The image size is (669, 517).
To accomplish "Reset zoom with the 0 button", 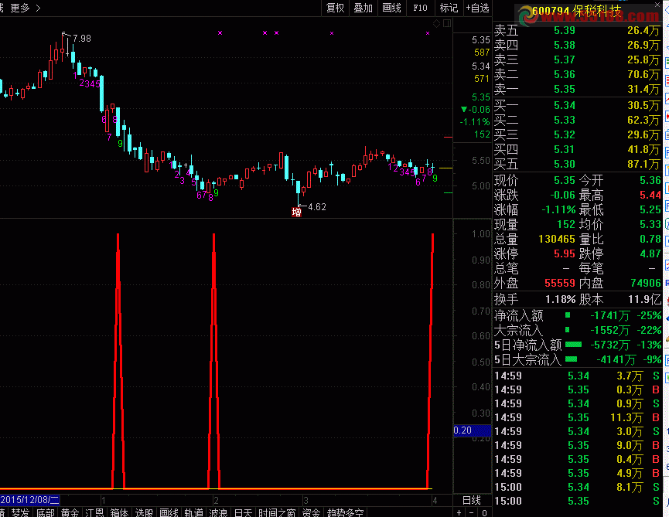I will point(484,512).
